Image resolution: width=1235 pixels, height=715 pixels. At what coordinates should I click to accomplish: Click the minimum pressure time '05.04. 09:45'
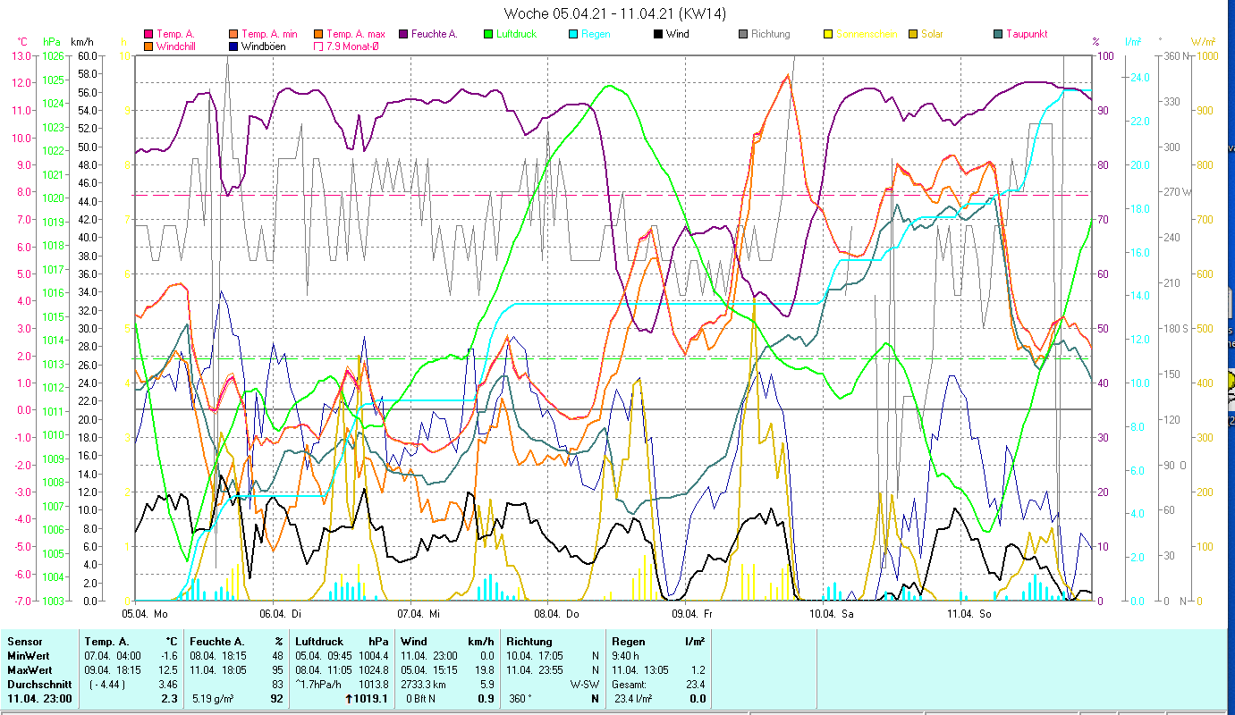326,656
